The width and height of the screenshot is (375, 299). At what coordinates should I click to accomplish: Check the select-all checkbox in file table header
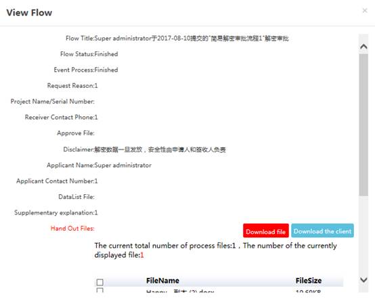click(100, 282)
